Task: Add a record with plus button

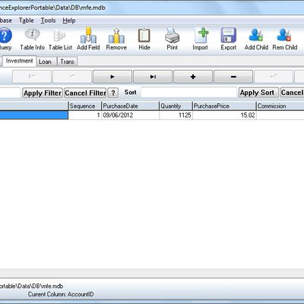Action: pos(193,77)
